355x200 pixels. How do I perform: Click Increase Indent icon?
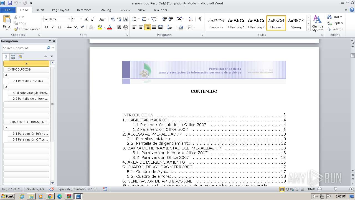point(171,19)
